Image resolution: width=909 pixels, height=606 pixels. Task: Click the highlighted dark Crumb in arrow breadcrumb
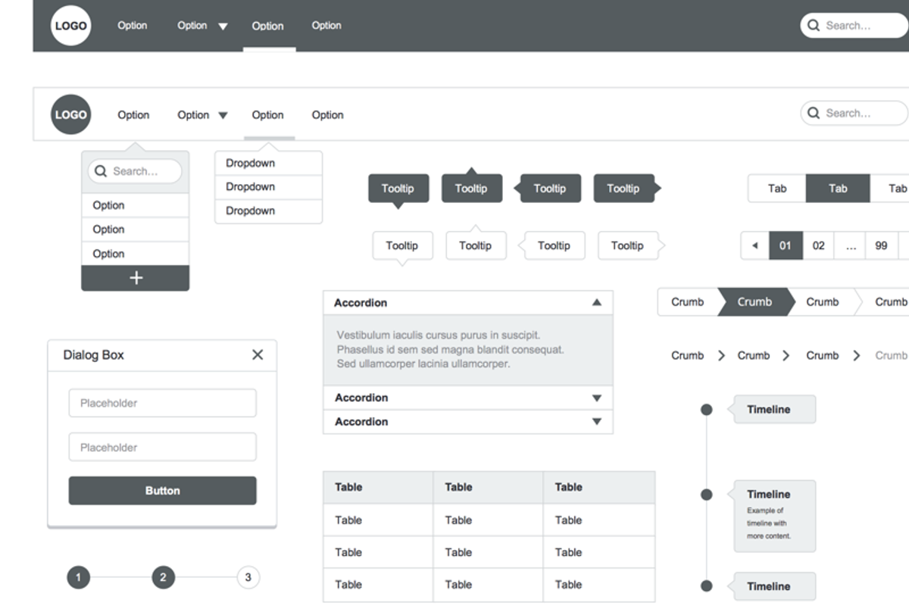[755, 302]
